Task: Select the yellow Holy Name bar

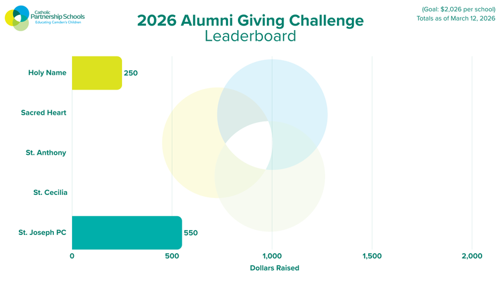Action: pos(96,73)
